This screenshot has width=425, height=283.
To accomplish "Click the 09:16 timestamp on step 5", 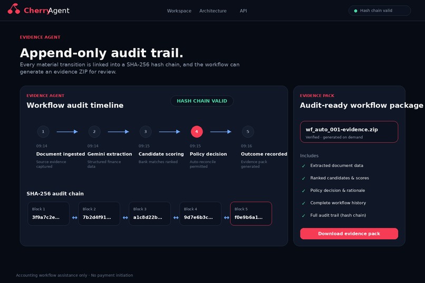I will click(246, 146).
